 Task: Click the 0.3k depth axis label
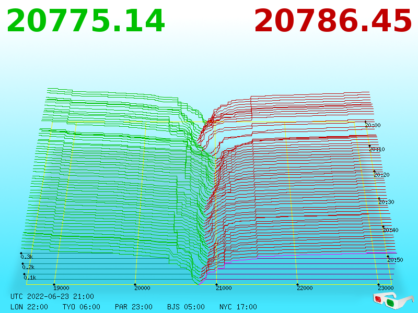[x=27, y=257]
